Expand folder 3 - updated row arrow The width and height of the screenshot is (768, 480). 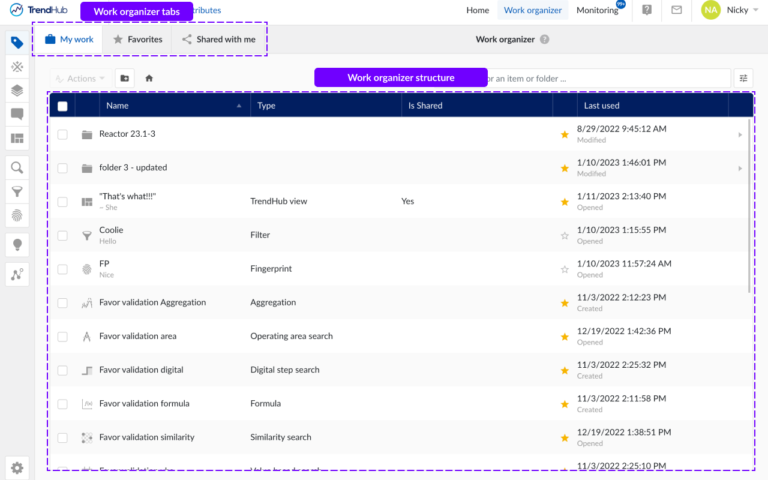[740, 169]
